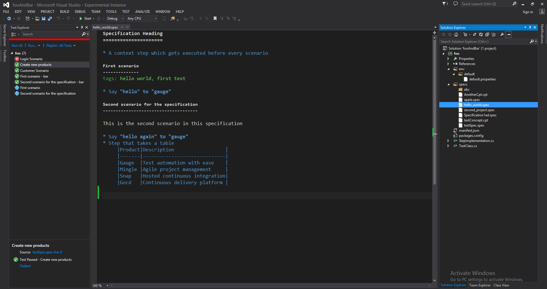Image resolution: width=547 pixels, height=289 pixels.
Task: Expand the StepImplementation.cs tree node
Action: (448, 141)
